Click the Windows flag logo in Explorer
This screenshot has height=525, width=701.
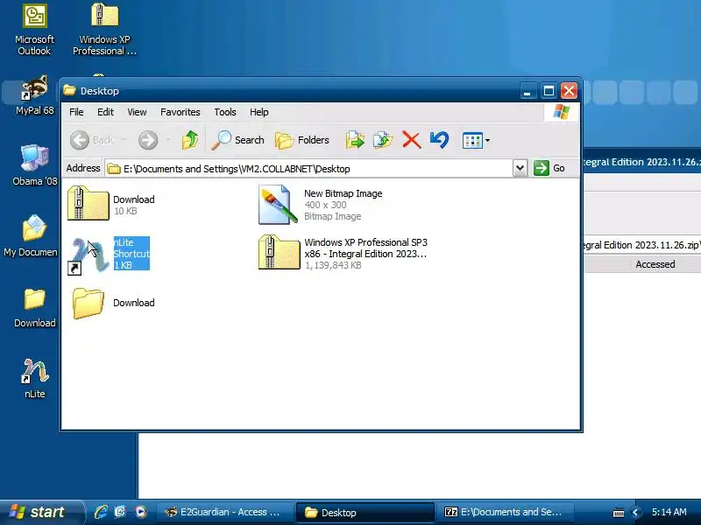pyautogui.click(x=562, y=112)
